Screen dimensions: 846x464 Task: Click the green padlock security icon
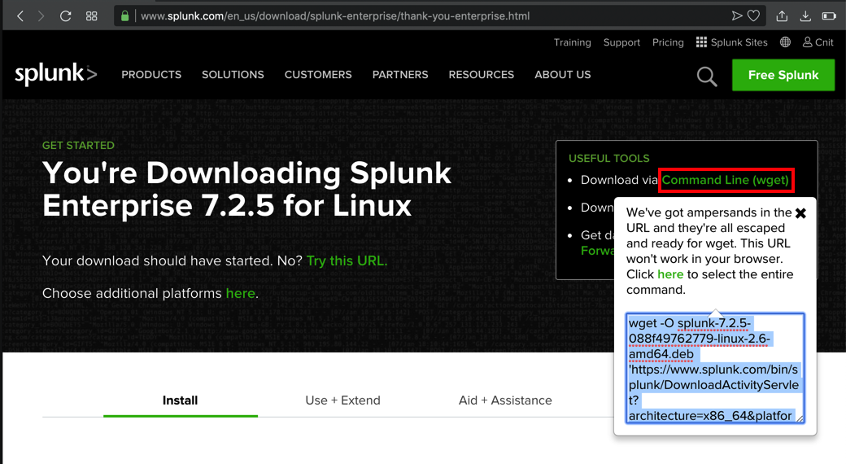124,16
